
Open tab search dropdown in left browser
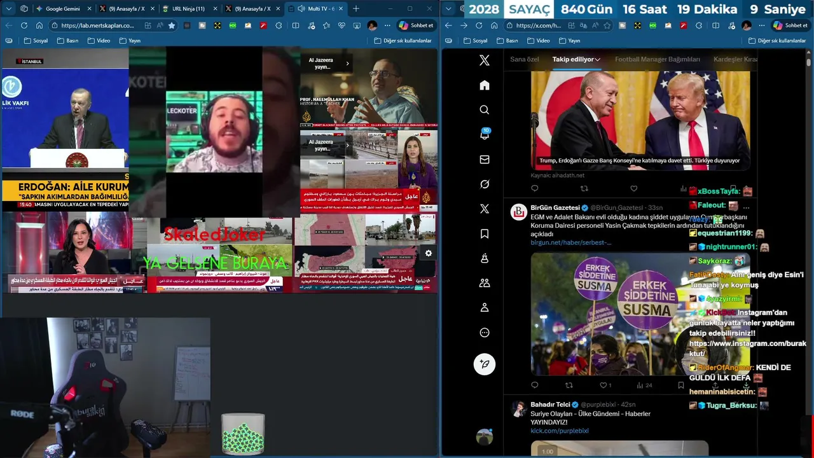(8, 8)
